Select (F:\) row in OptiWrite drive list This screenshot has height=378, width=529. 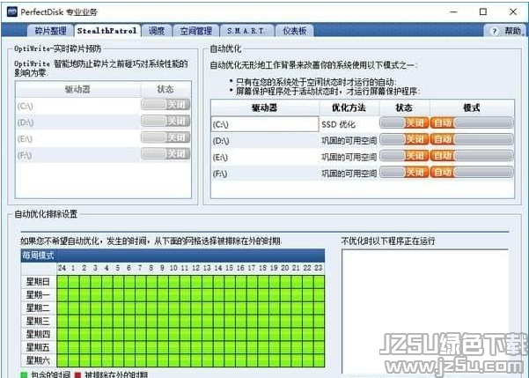click(77, 155)
